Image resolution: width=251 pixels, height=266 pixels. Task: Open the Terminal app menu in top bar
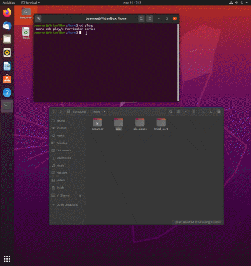click(x=31, y=3)
